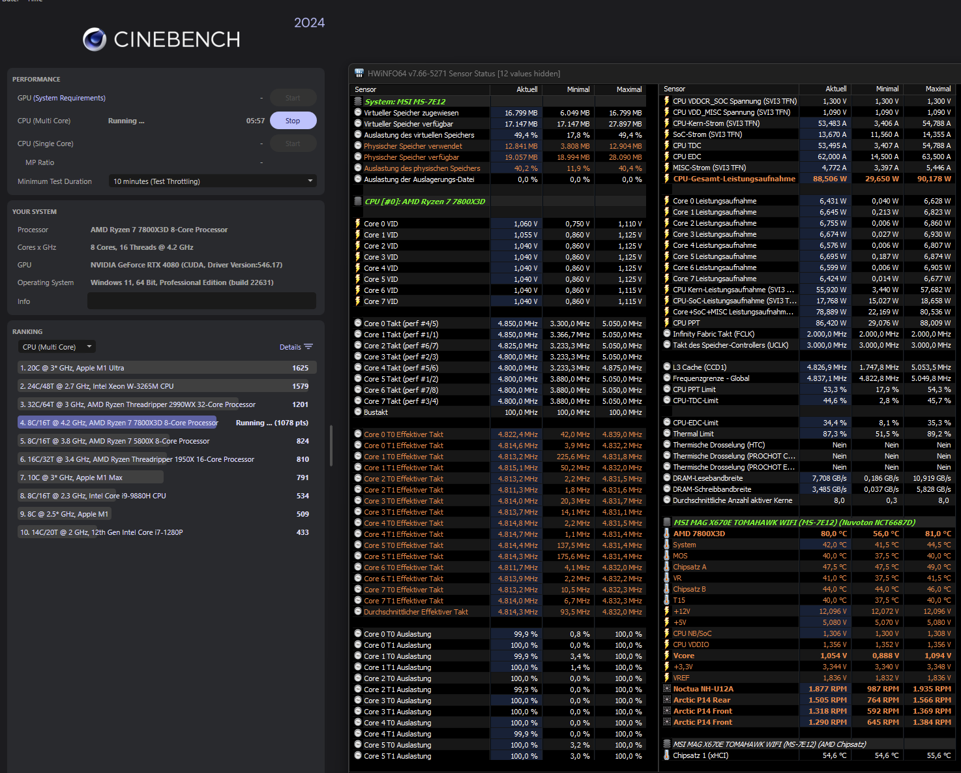Click the icon of Durchschnittlicher Effektiver Takt
Screen dimensions: 961x773
tap(358, 612)
